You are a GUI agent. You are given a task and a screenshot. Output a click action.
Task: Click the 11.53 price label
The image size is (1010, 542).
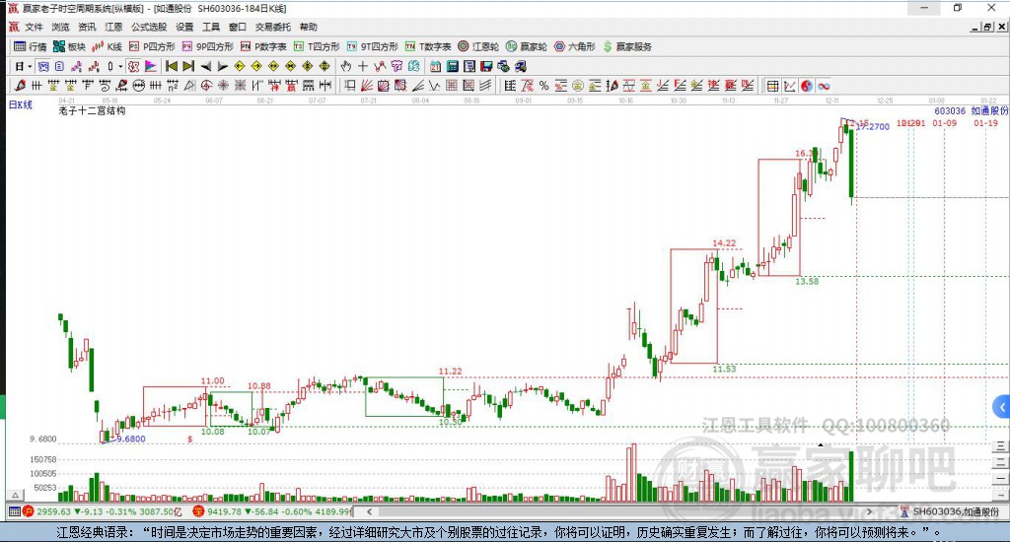tap(724, 369)
